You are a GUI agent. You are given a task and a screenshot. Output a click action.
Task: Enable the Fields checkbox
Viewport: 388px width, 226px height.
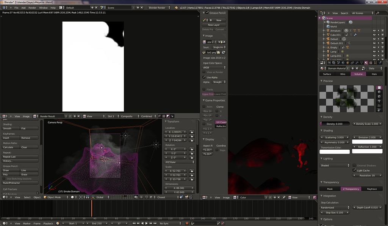pyautogui.click(x=204, y=89)
